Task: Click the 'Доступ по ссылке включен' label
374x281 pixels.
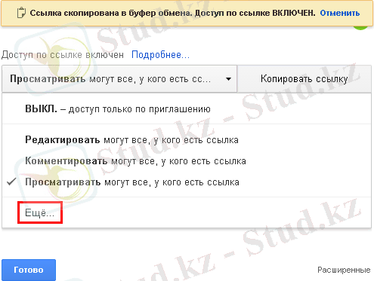Action: pyautogui.click(x=63, y=55)
